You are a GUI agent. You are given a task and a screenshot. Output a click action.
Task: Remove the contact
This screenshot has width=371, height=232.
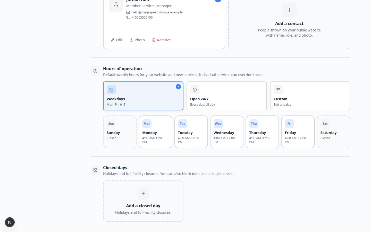[x=162, y=40]
